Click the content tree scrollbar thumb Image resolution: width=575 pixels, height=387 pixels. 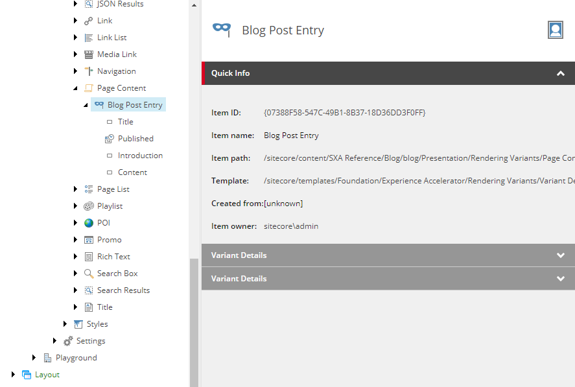point(194,323)
